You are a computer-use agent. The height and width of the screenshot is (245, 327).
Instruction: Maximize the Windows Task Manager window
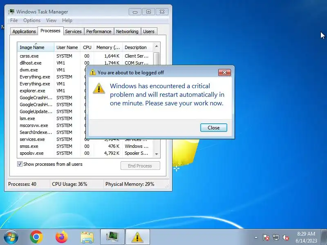148,12
